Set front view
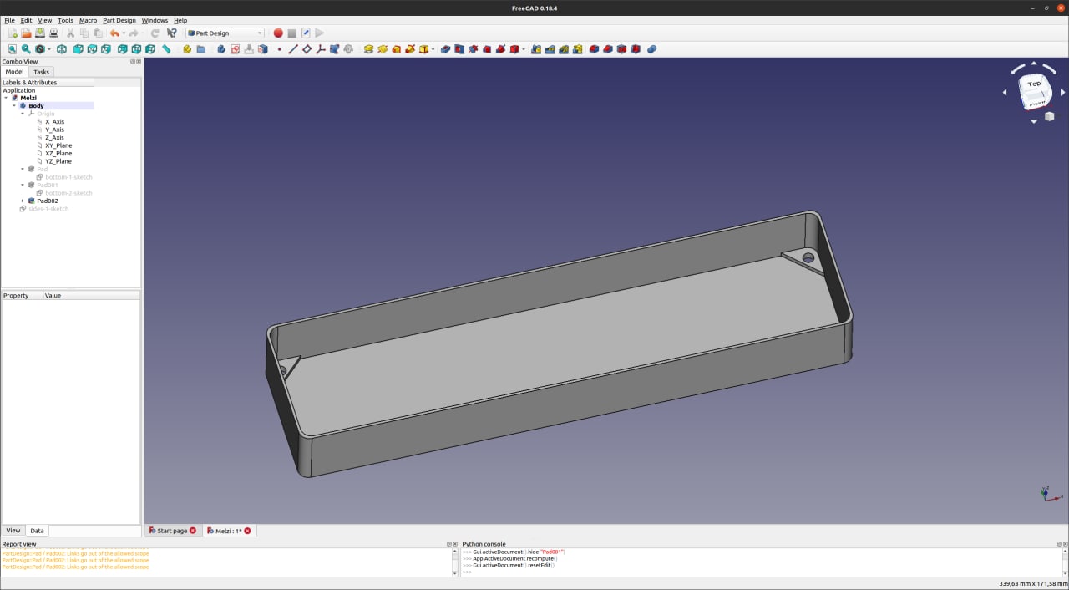Screen dimensions: 1069x590 [x=78, y=49]
